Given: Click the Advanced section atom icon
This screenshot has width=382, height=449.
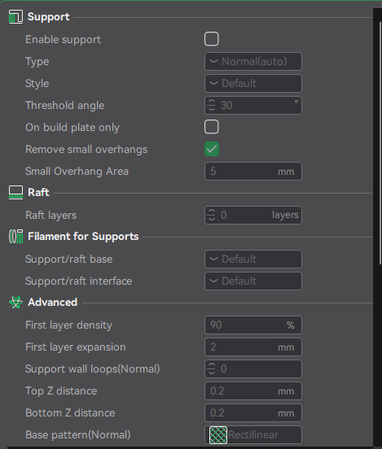Looking at the screenshot, I should pos(15,302).
